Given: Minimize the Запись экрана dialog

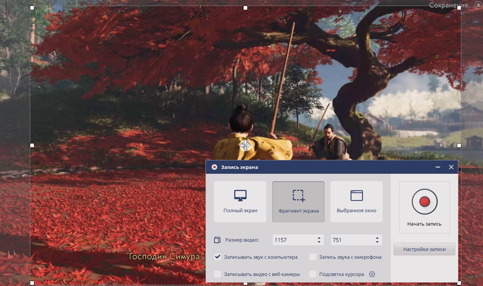Looking at the screenshot, I should pos(438,167).
